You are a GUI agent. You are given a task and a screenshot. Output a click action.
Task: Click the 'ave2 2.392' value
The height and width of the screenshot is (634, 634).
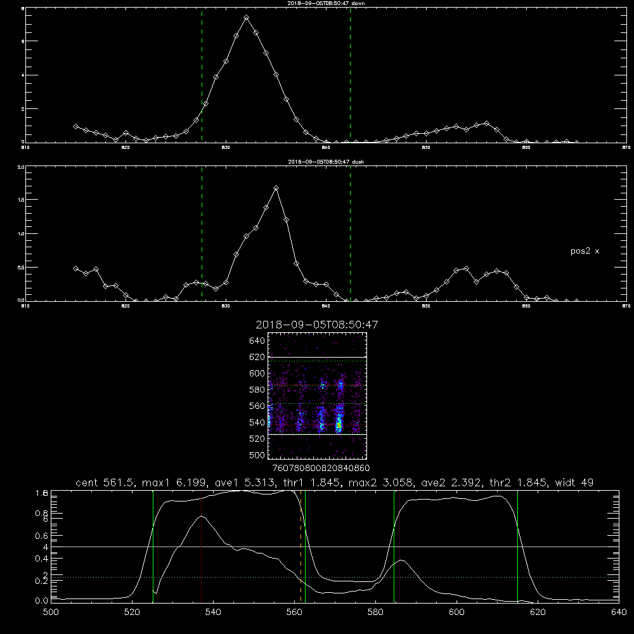451,482
